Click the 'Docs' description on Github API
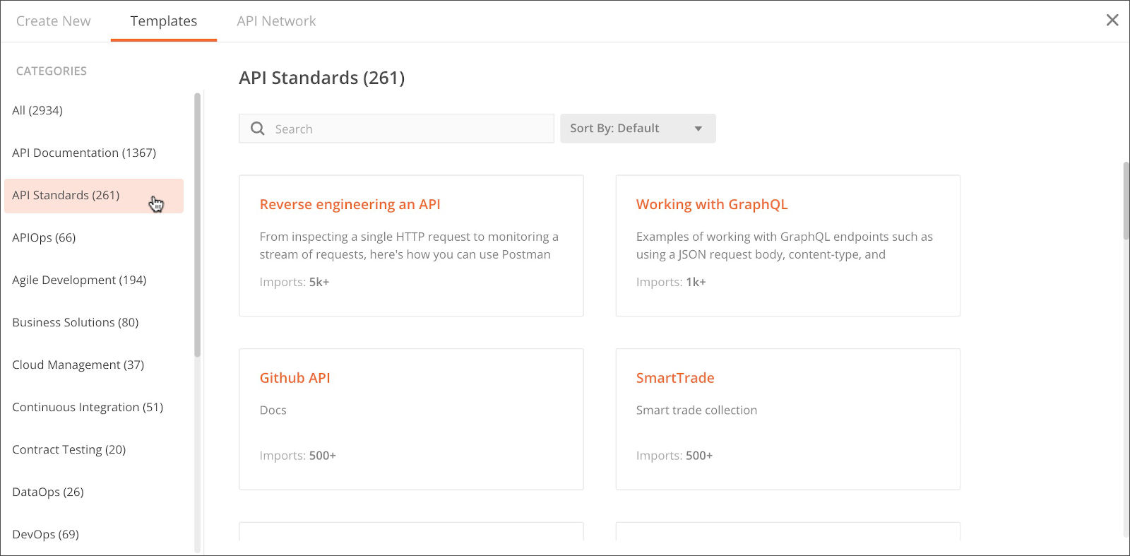 [x=273, y=410]
